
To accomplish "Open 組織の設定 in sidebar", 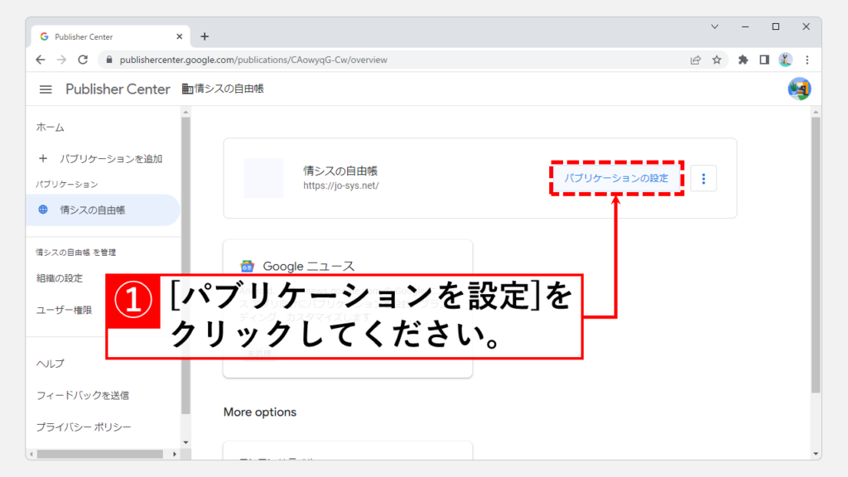I will click(x=59, y=278).
